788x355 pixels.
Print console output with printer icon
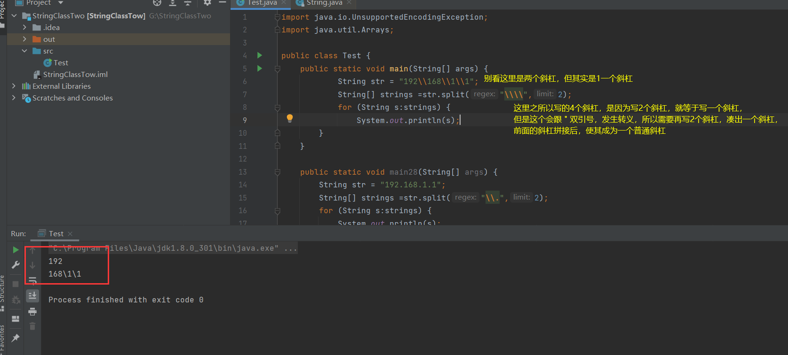pyautogui.click(x=32, y=311)
